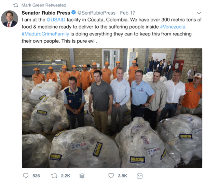Open Mark Green Retweeted label
The height and width of the screenshot is (181, 205).
pos(44,5)
